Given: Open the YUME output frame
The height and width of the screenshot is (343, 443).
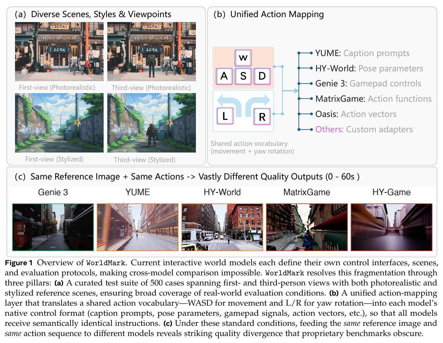Looking at the screenshot, I should click(x=138, y=227).
